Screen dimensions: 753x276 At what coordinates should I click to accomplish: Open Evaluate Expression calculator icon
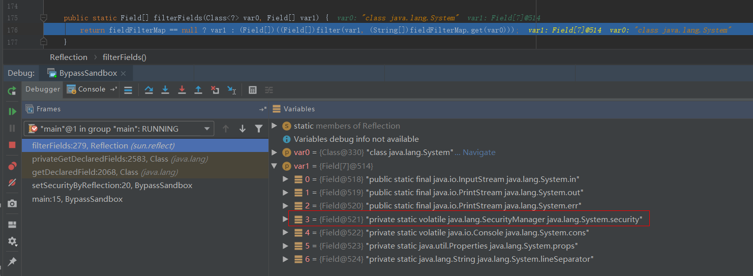point(252,90)
